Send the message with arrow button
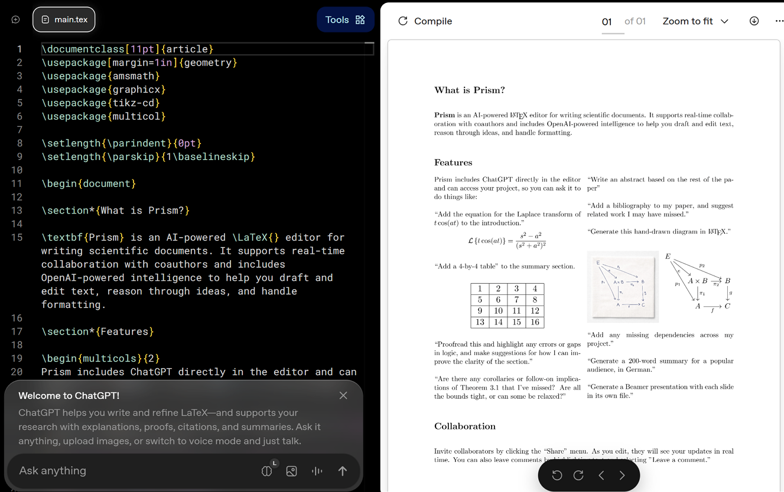Screen dimensions: 784x492 pos(343,471)
